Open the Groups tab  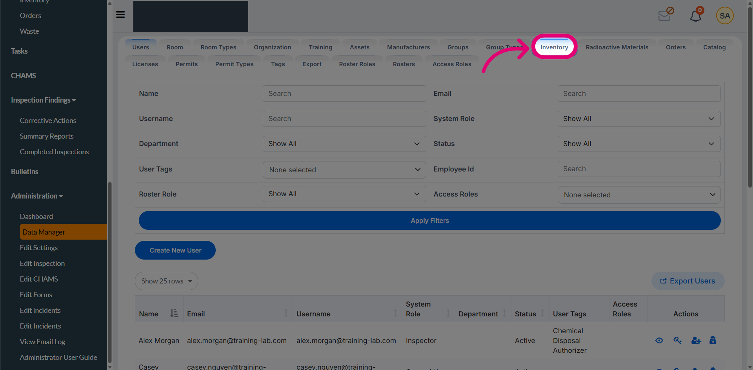tap(458, 47)
